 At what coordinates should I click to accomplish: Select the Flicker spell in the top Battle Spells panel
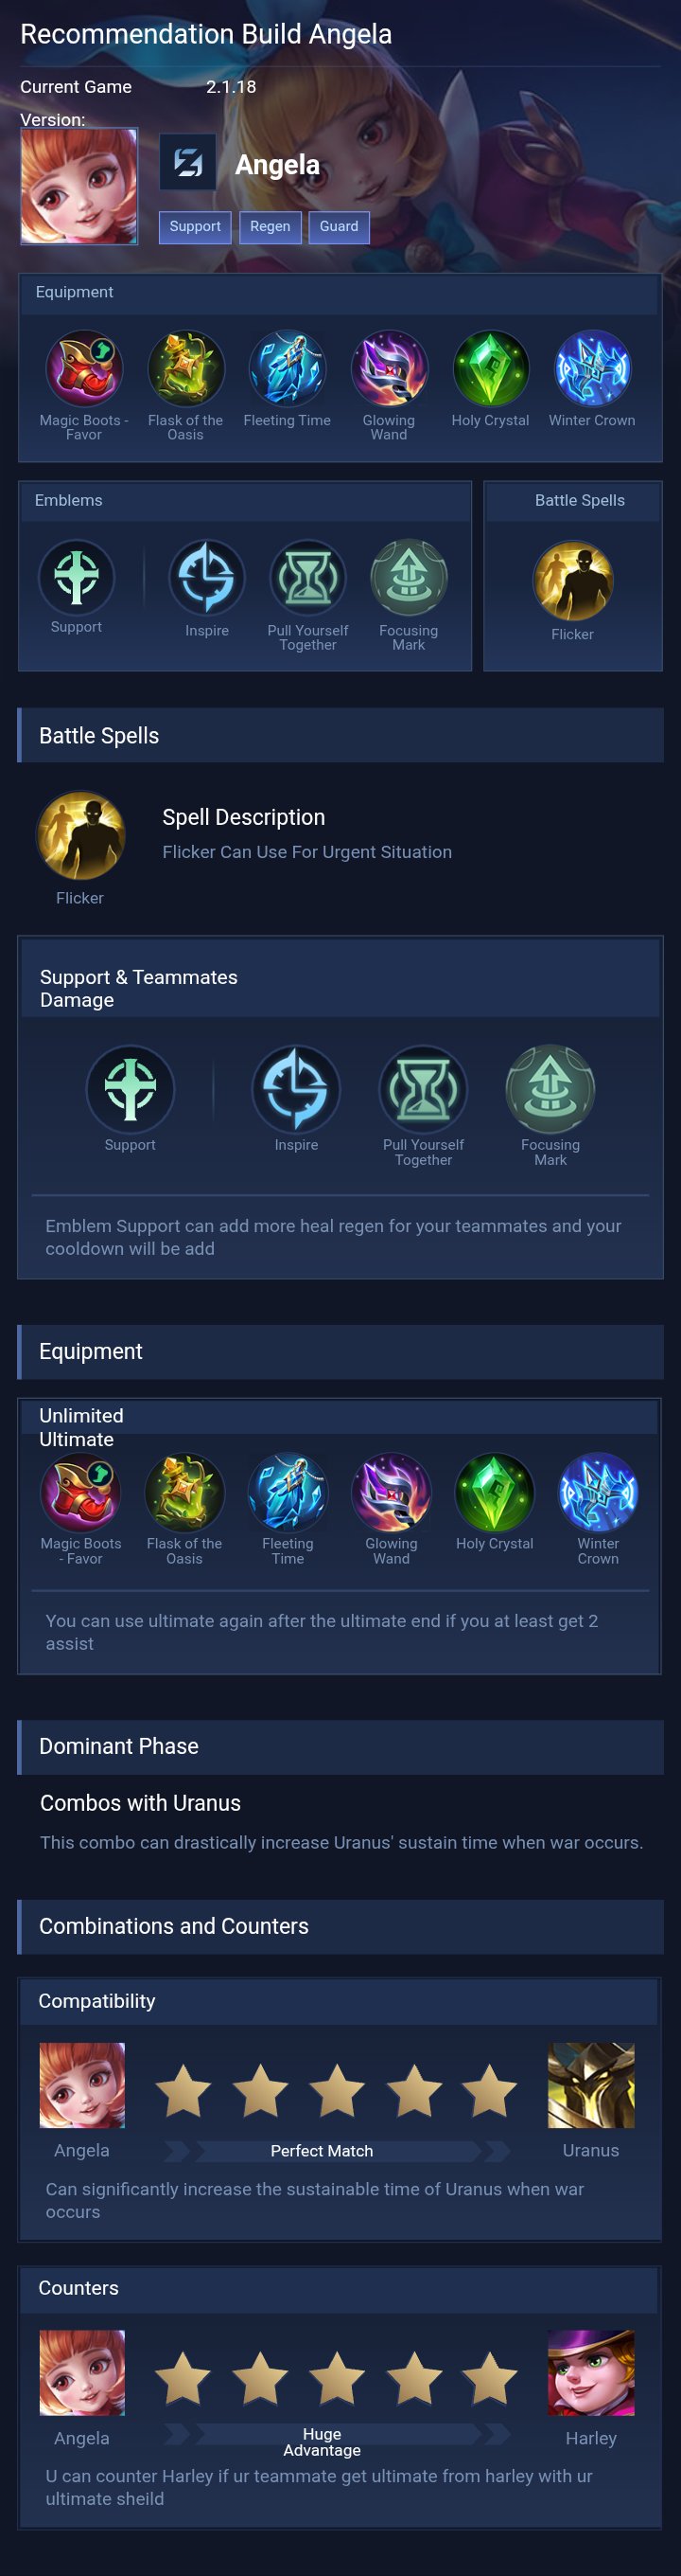(572, 581)
